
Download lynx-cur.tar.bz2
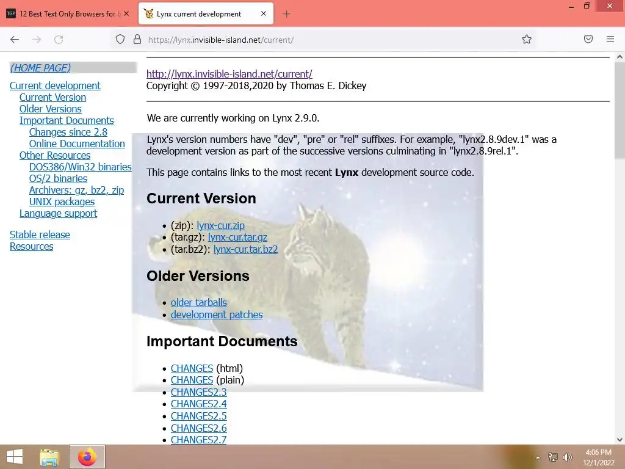pos(245,249)
